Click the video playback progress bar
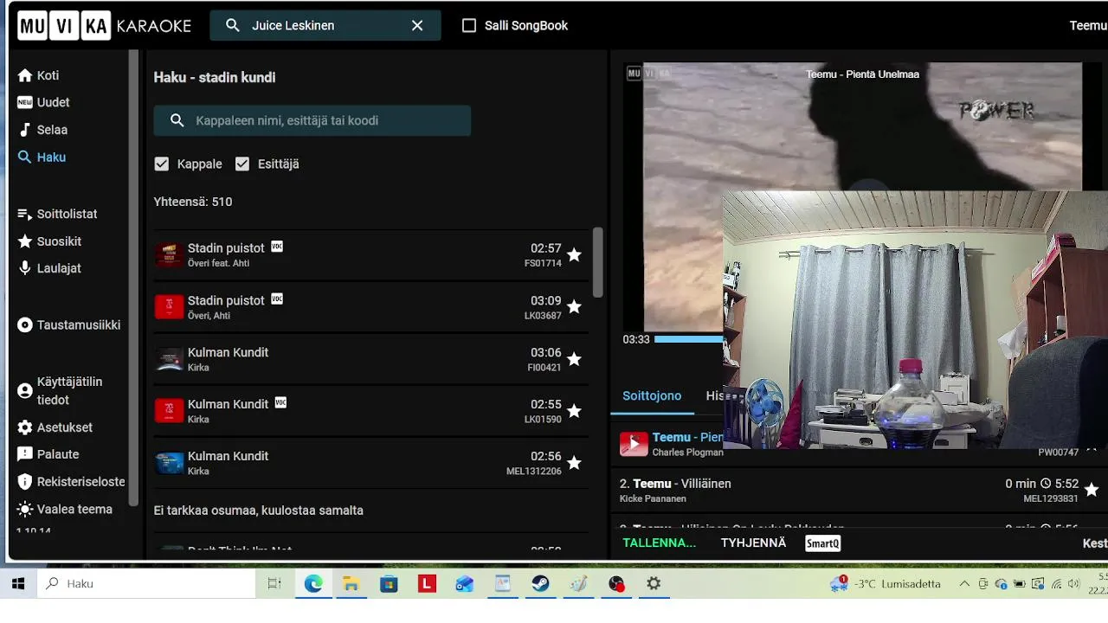This screenshot has height=623, width=1108. click(x=688, y=339)
